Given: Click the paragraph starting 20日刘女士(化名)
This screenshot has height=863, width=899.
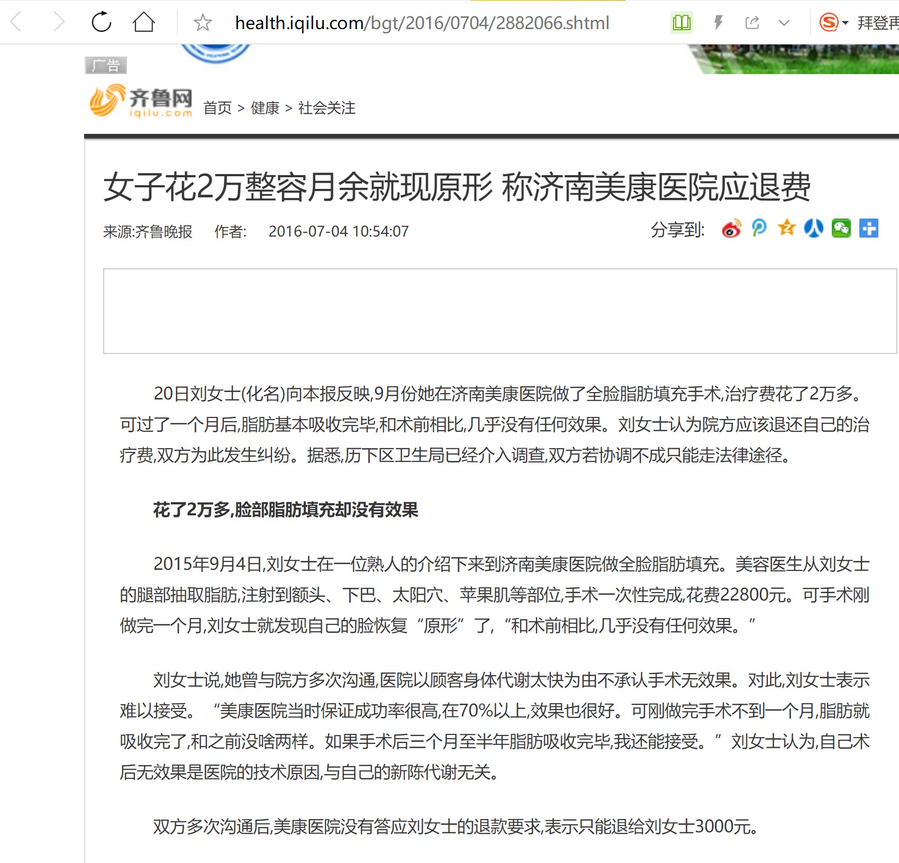Looking at the screenshot, I should tap(495, 424).
